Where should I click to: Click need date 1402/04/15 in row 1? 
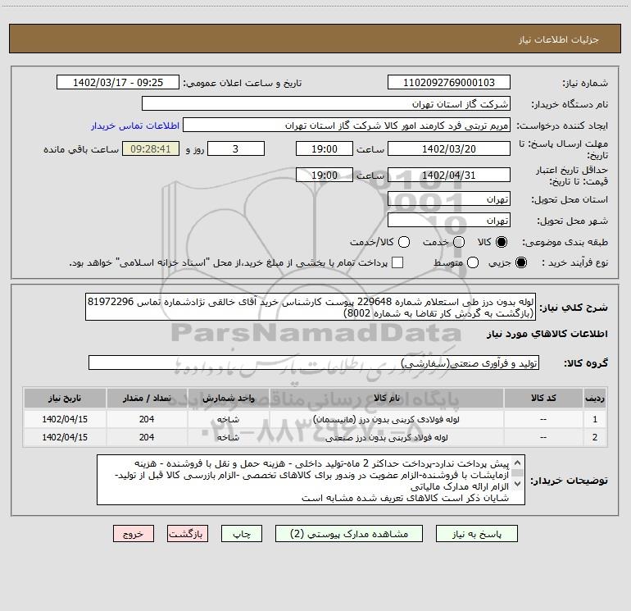(65, 419)
